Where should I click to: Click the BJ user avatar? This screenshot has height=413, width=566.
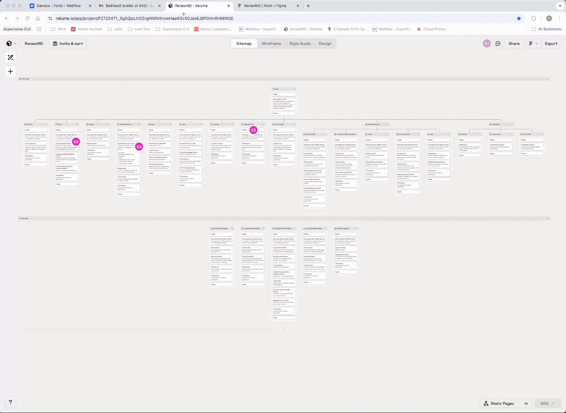pos(486,43)
